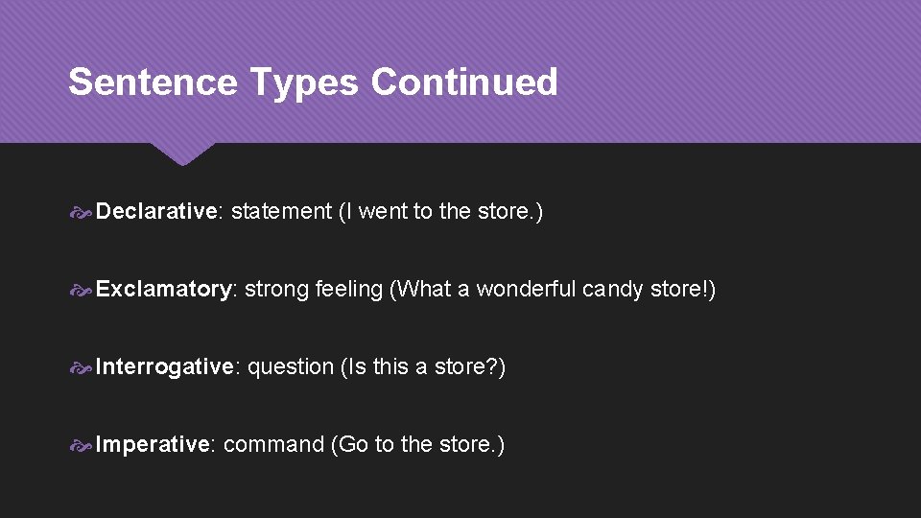Click the phrase "strong feeling"

click(314, 290)
